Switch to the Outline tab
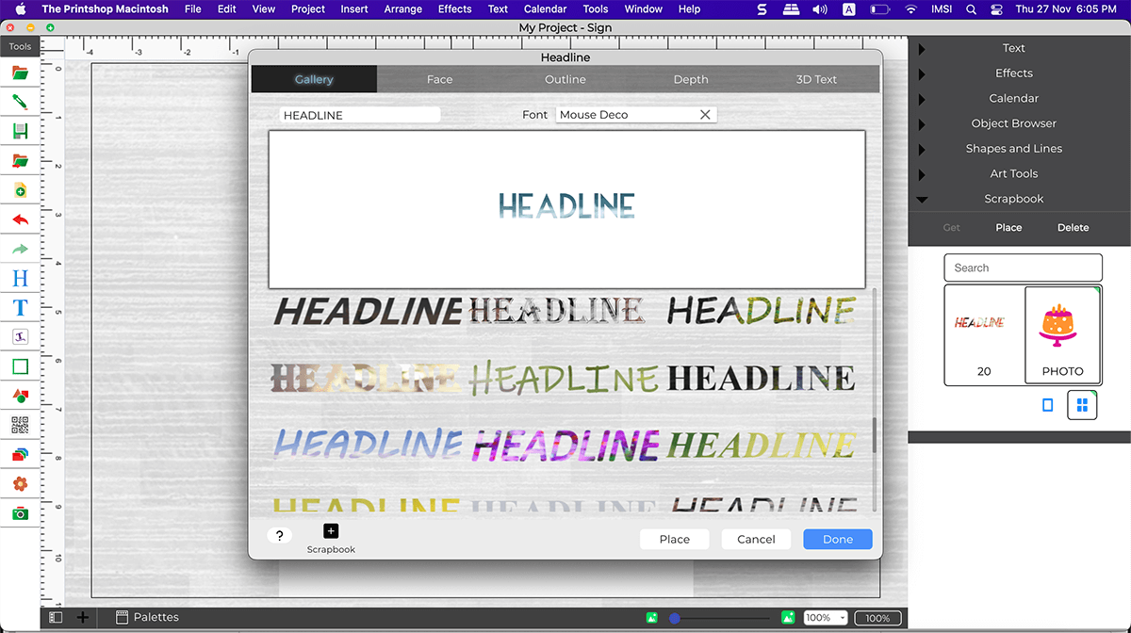This screenshot has height=633, width=1131. (565, 79)
